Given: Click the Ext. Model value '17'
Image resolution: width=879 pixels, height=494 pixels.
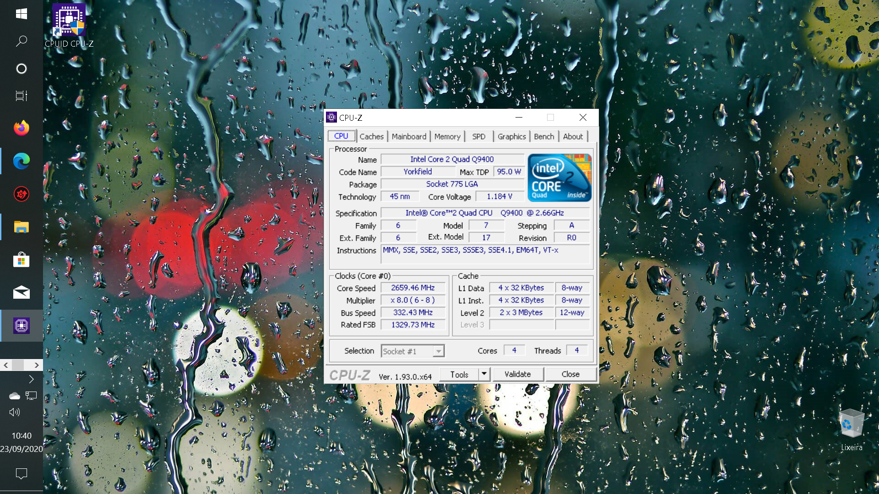Looking at the screenshot, I should [x=486, y=237].
